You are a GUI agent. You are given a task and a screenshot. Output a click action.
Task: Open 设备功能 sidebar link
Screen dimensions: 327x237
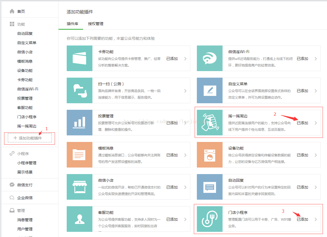(x=25, y=71)
